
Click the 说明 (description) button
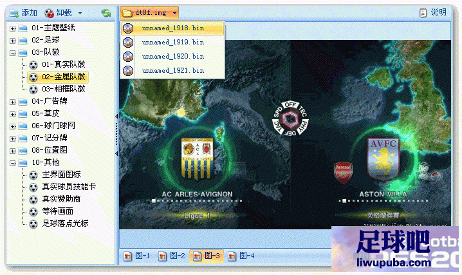pos(432,12)
